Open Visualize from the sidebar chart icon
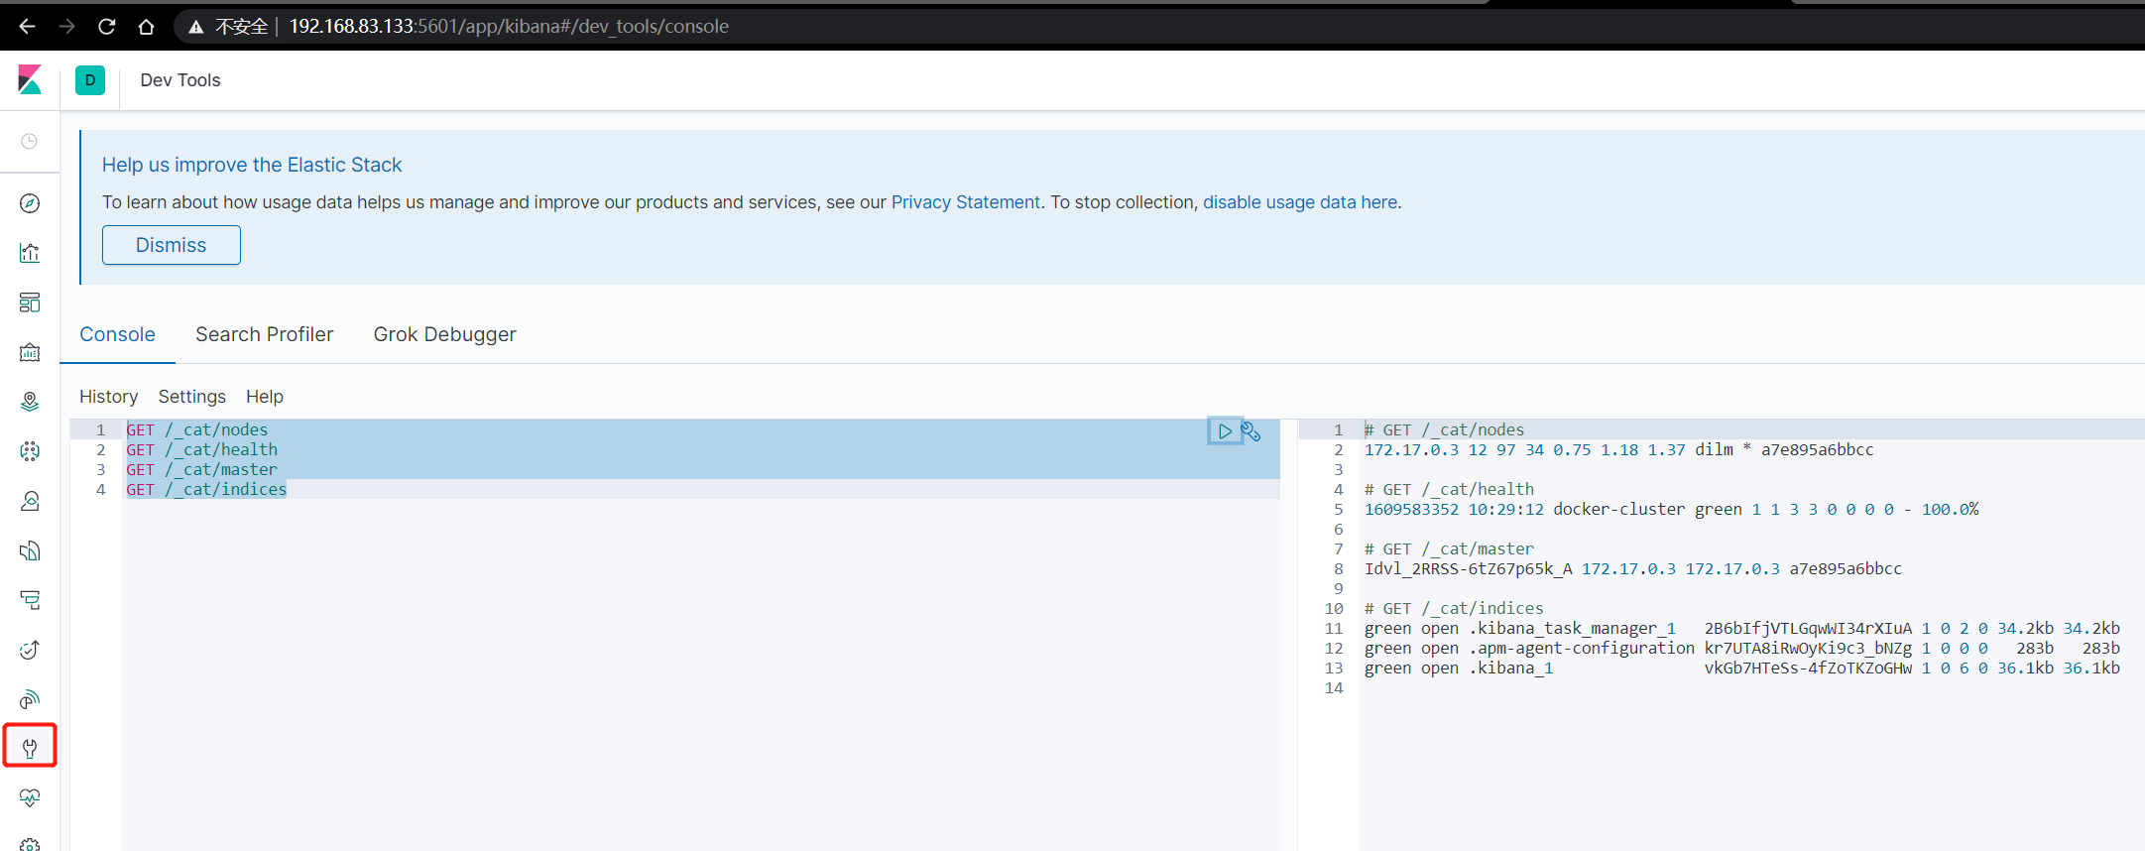 click(30, 253)
